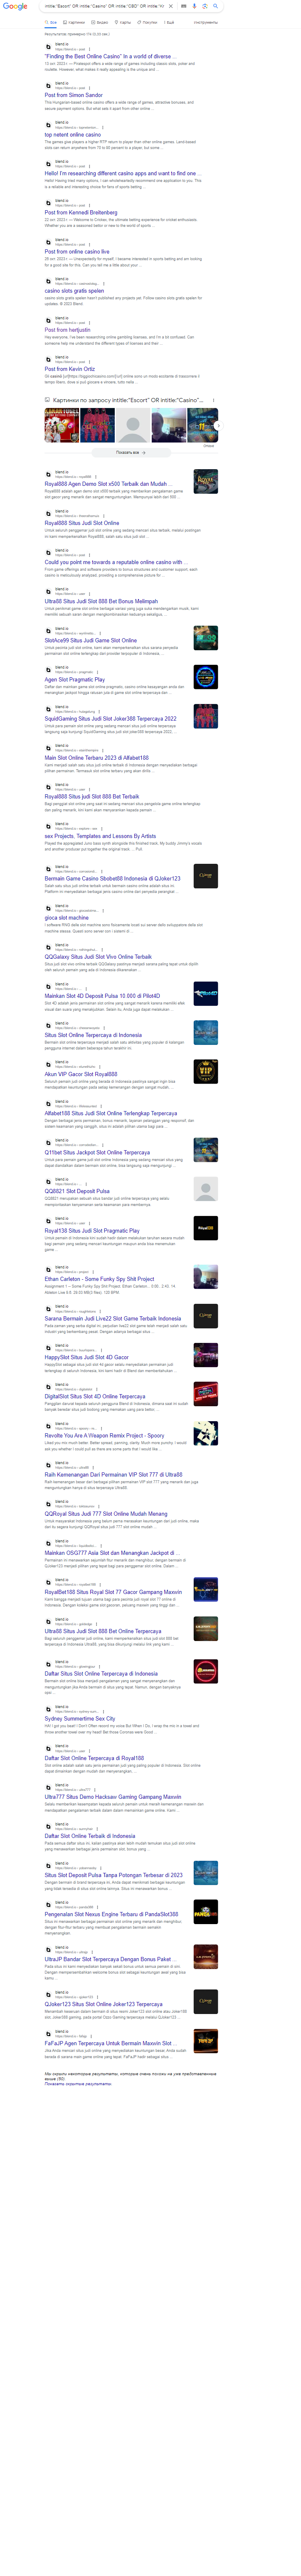Image resolution: width=301 pixels, height=2576 pixels.
Task: Open "Agen Slot Pragmatic Play" result
Action: [x=74, y=680]
